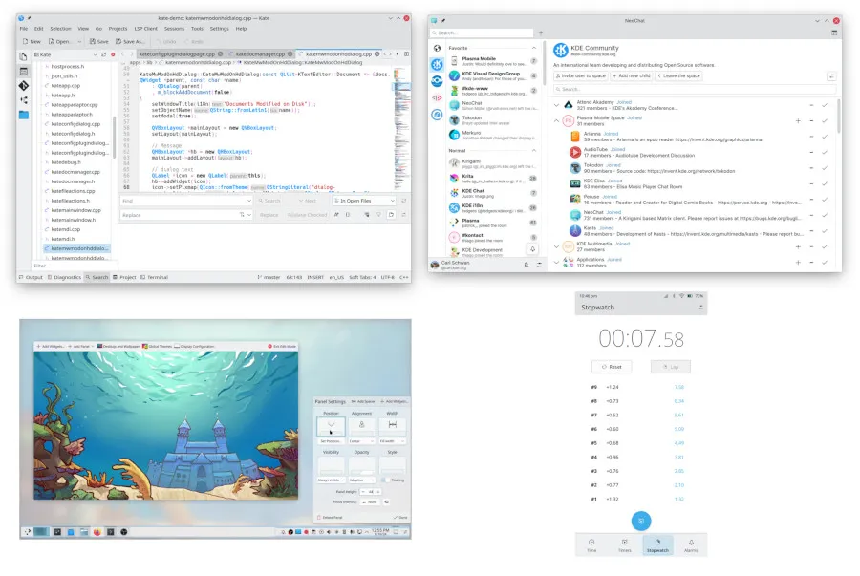
Task: Collapse the Normal section in NeoChat's room list
Action: click(533, 151)
